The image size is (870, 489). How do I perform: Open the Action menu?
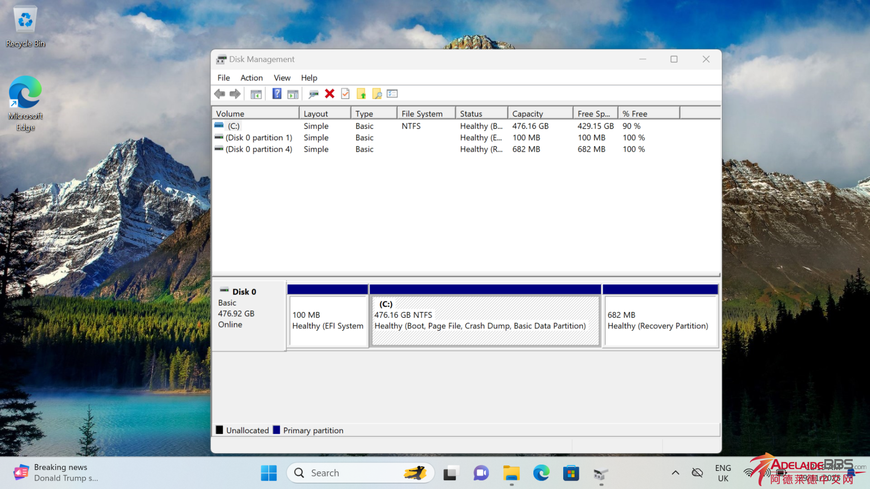click(252, 78)
